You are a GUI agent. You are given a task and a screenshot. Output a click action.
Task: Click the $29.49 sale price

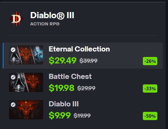62,60
